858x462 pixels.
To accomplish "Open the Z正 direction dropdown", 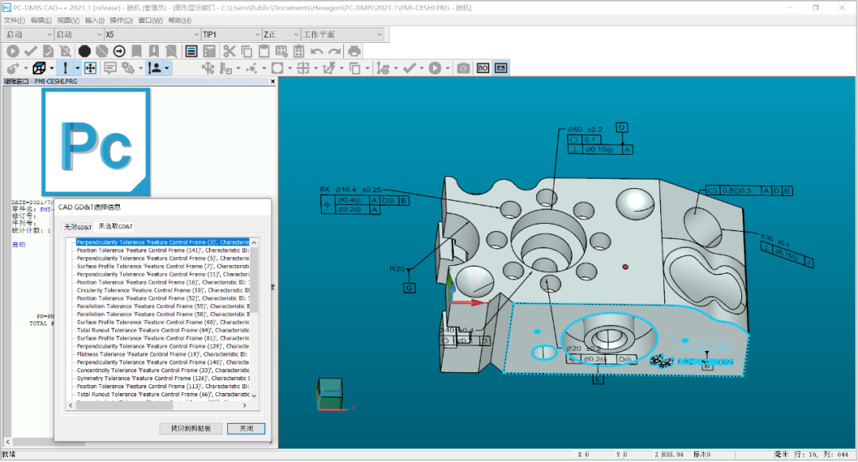I will pos(281,34).
